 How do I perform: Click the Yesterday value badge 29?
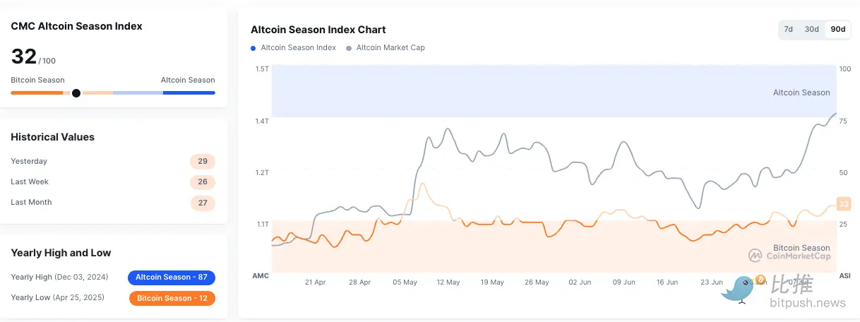point(203,162)
